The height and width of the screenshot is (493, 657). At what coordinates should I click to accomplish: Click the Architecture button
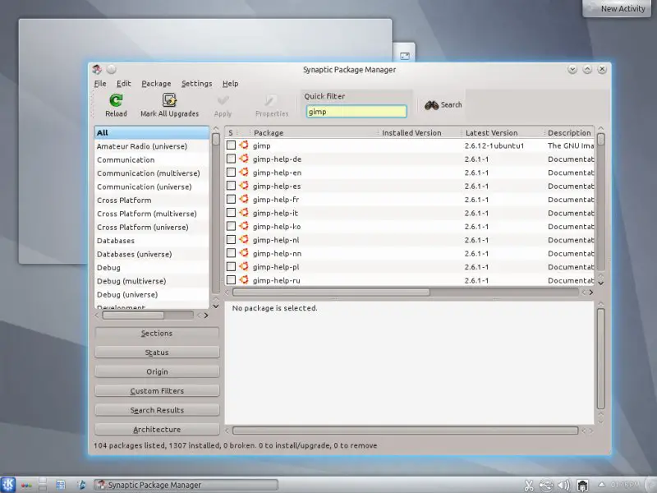tap(157, 429)
